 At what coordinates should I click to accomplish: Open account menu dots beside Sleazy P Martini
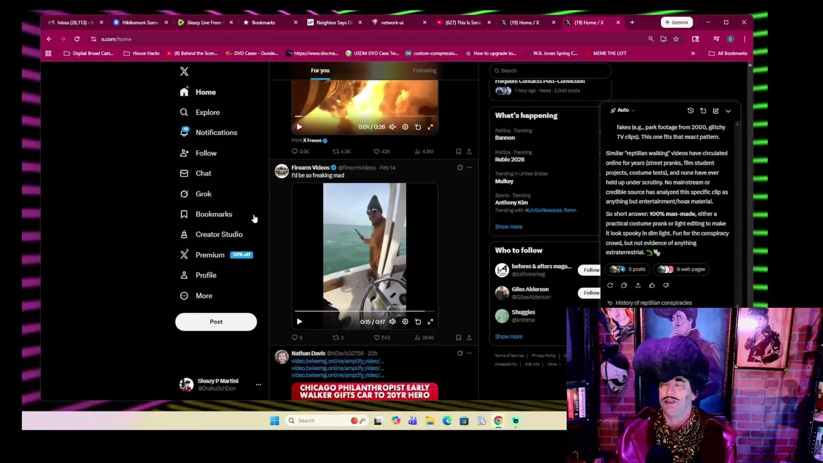click(258, 385)
